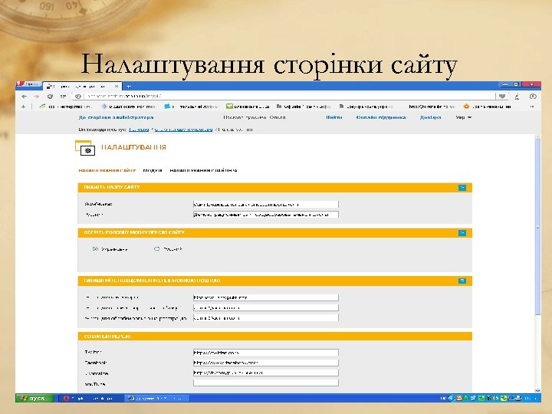Click the second breadcrumb link after Головна
Screen dimensions: 552x414
point(183,130)
